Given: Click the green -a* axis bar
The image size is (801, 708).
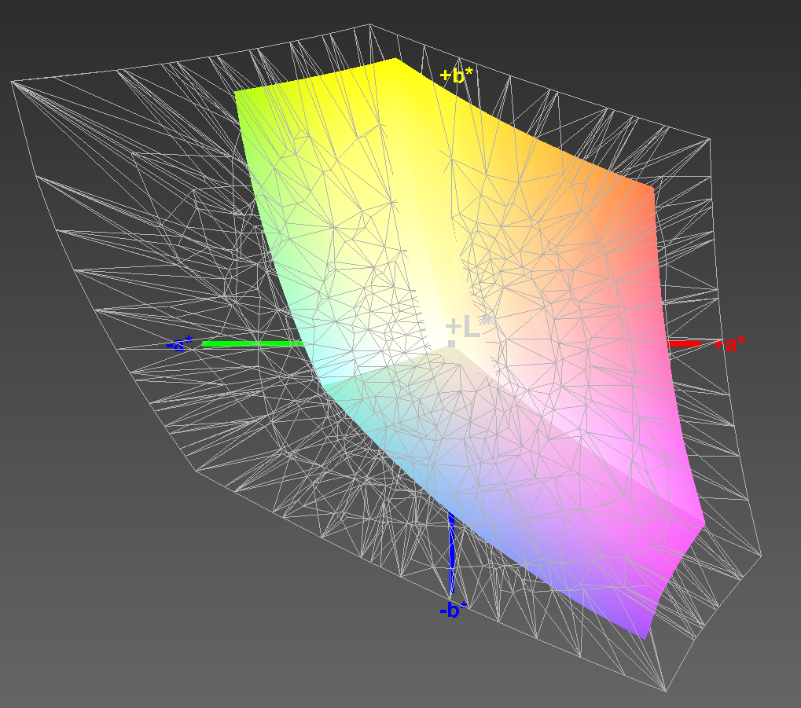Looking at the screenshot, I should coord(253,343).
